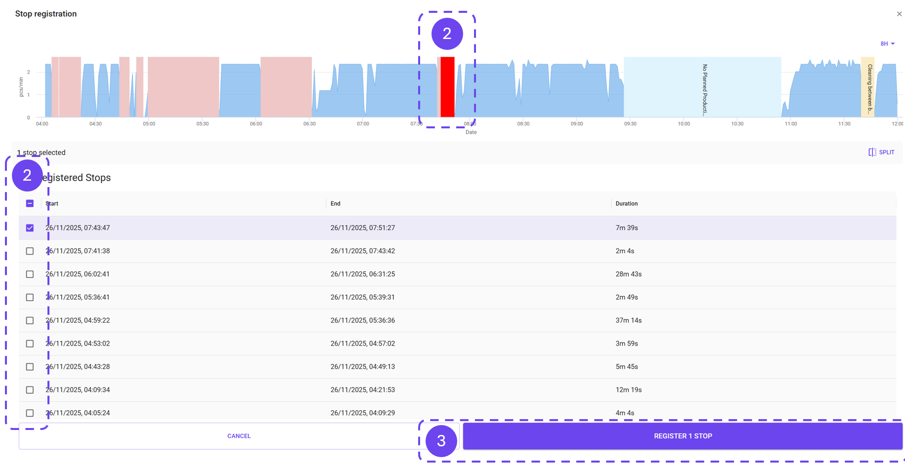Click the Split icon
The width and height of the screenshot is (905, 468).
[872, 152]
